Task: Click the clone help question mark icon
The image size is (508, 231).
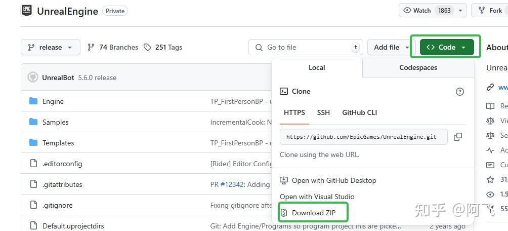Action: [460, 92]
